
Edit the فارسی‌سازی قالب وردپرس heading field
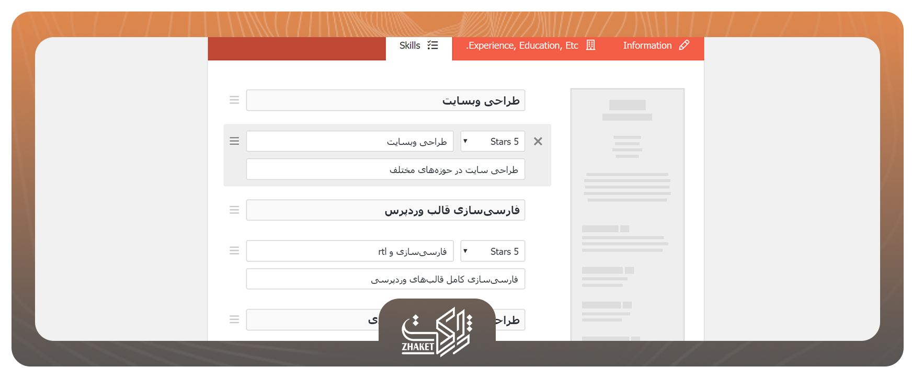pos(385,210)
